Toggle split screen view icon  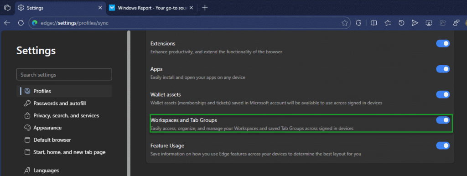coord(374,23)
